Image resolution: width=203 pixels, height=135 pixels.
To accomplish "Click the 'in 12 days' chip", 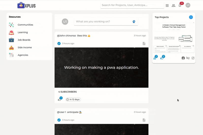I will (73, 99).
